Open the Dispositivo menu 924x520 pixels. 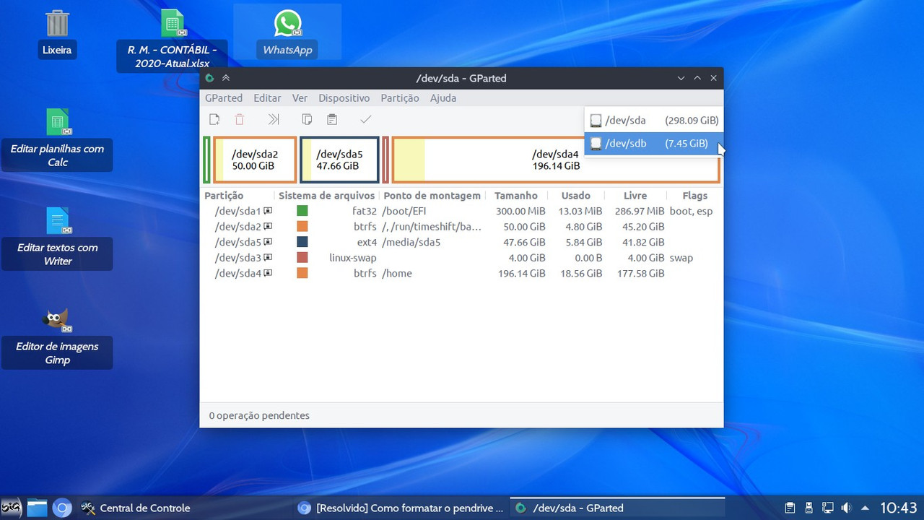(x=344, y=98)
